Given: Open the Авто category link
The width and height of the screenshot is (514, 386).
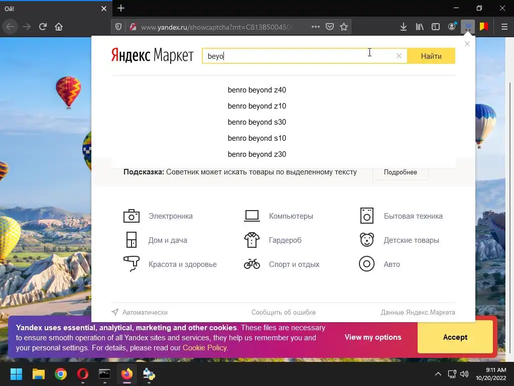Looking at the screenshot, I should (x=392, y=264).
